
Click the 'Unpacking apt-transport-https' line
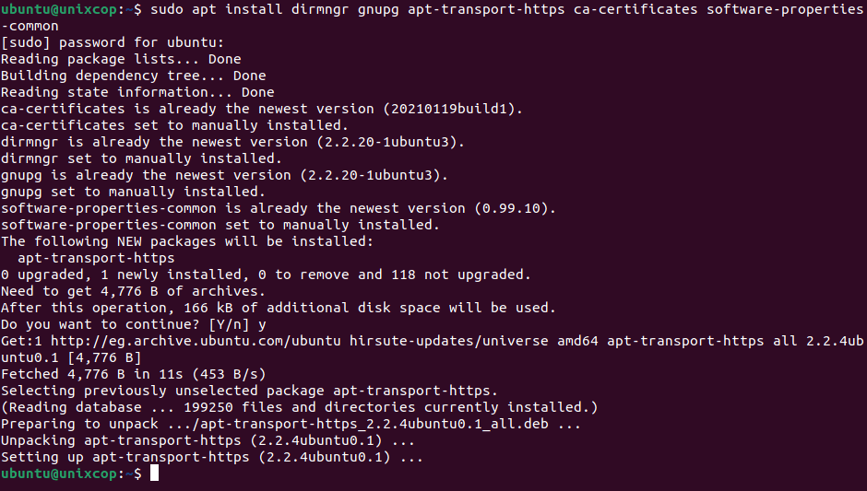coord(208,440)
